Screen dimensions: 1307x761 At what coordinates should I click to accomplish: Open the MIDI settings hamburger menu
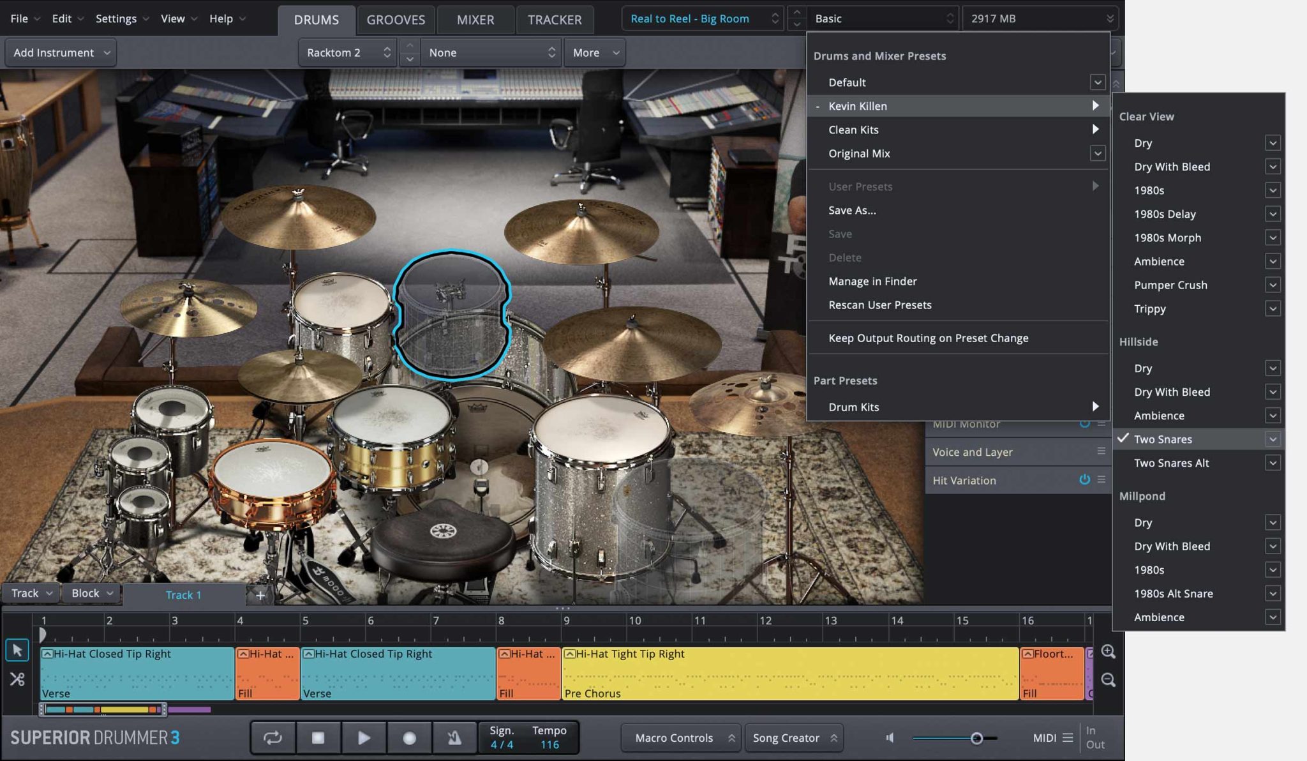(1068, 738)
